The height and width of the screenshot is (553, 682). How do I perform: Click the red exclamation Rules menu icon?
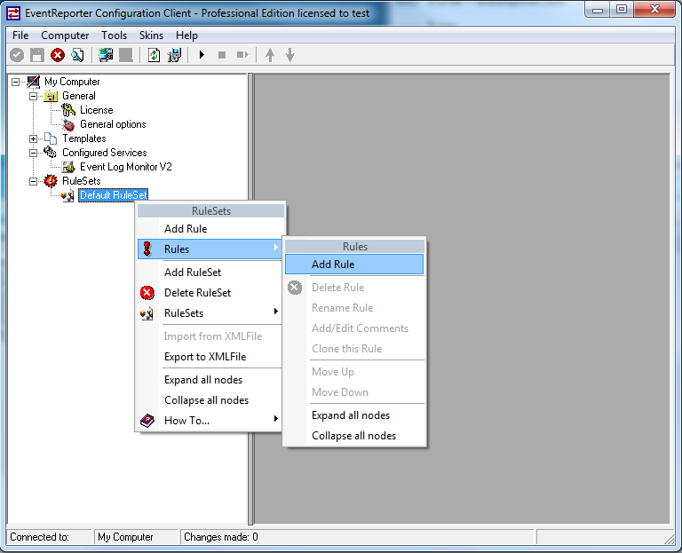click(x=147, y=249)
